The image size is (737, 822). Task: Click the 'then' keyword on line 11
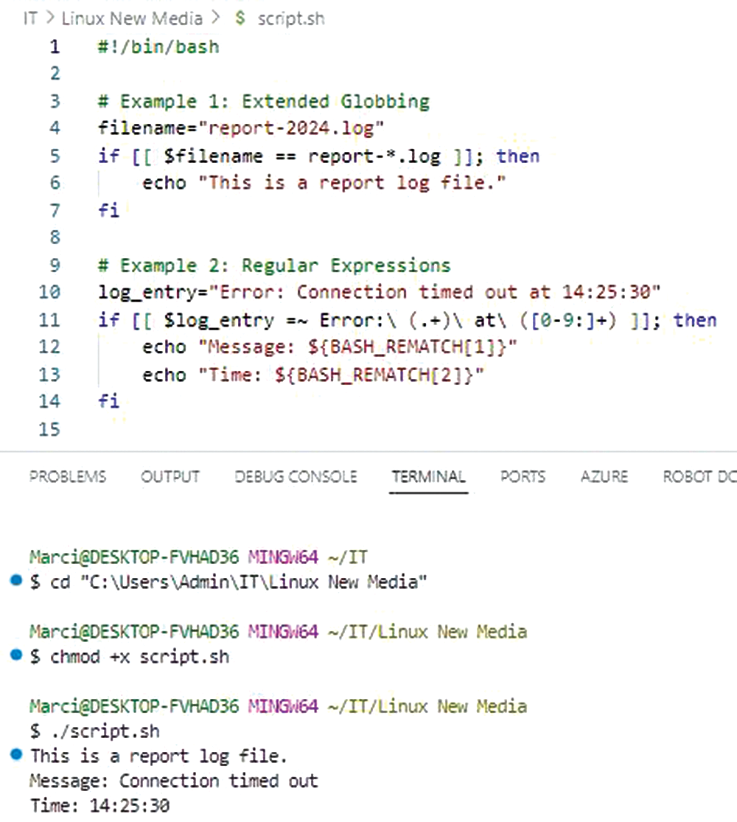694,320
